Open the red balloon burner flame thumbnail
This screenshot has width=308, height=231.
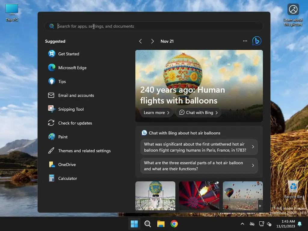[x=199, y=196]
